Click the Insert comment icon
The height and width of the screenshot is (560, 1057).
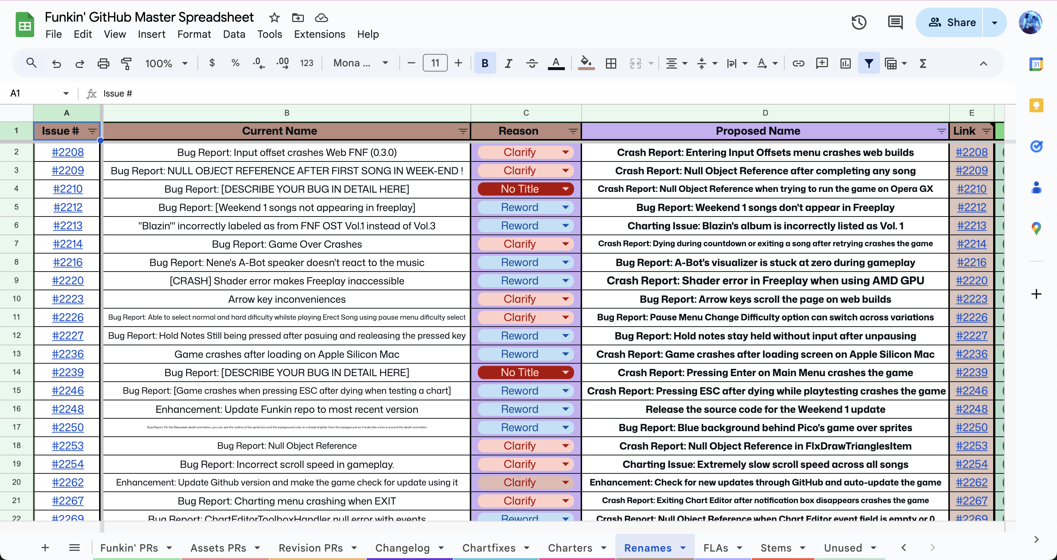[822, 63]
